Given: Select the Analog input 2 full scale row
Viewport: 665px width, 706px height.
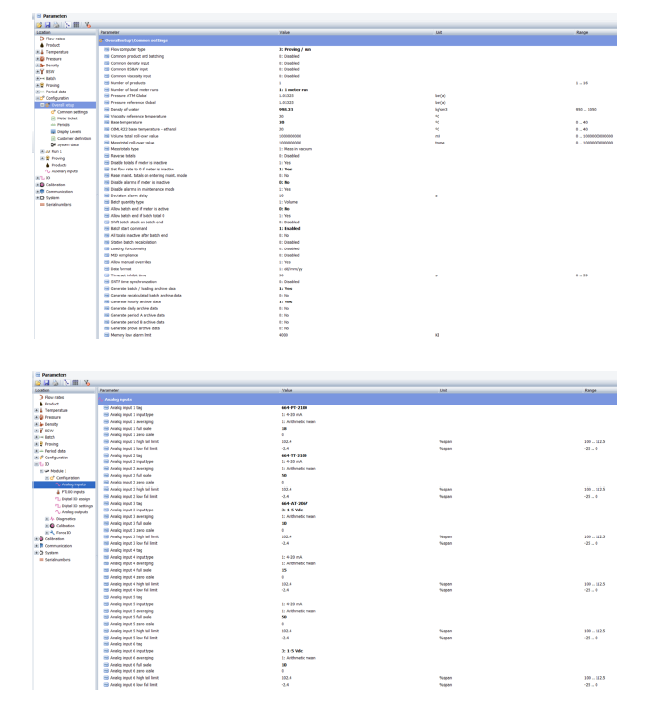Looking at the screenshot, I should 358,476.
